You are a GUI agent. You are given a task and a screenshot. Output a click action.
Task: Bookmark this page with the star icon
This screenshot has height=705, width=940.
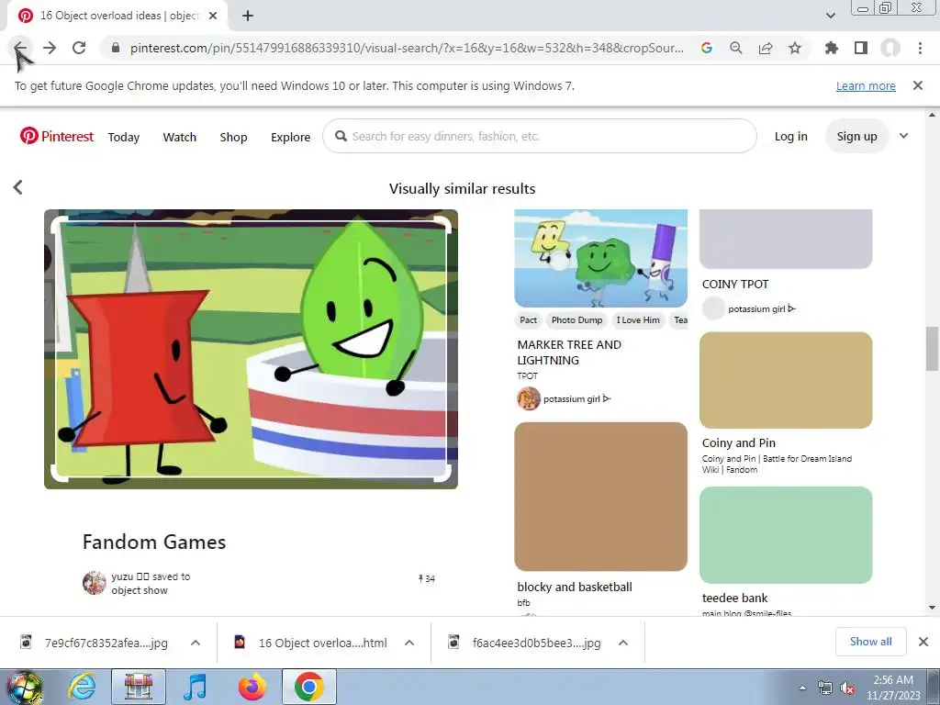point(795,48)
